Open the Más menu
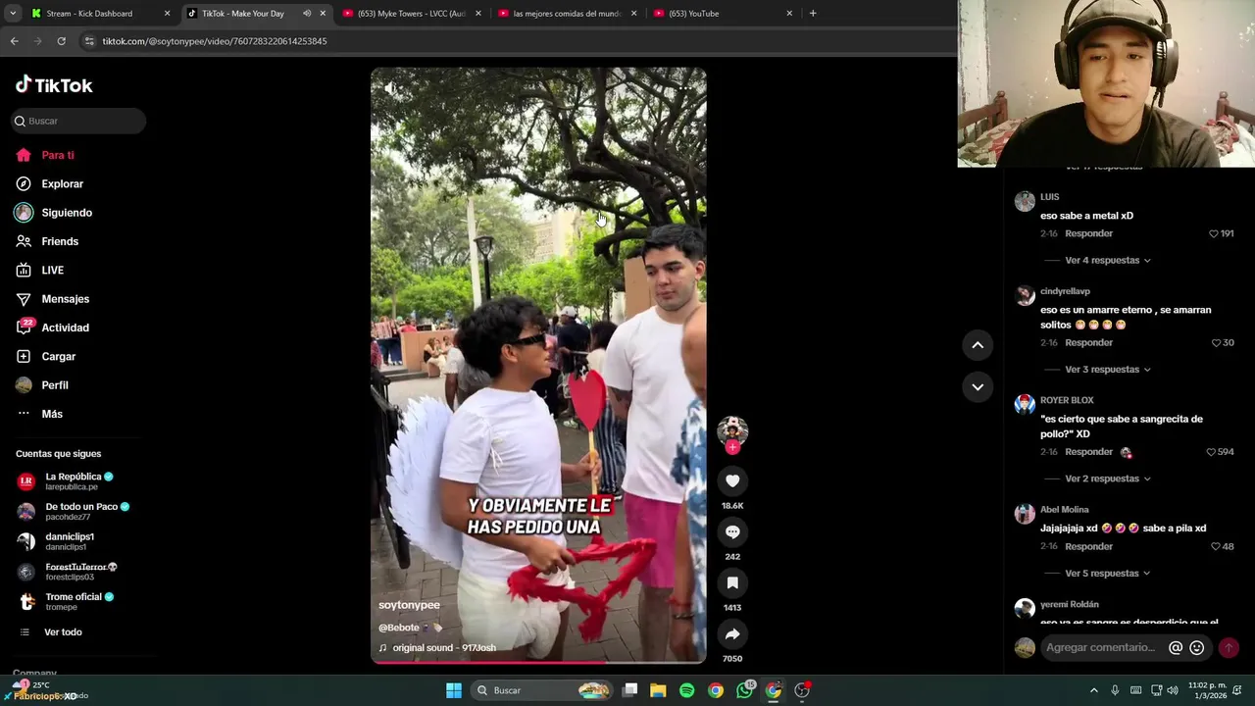The image size is (1255, 706). 39,414
